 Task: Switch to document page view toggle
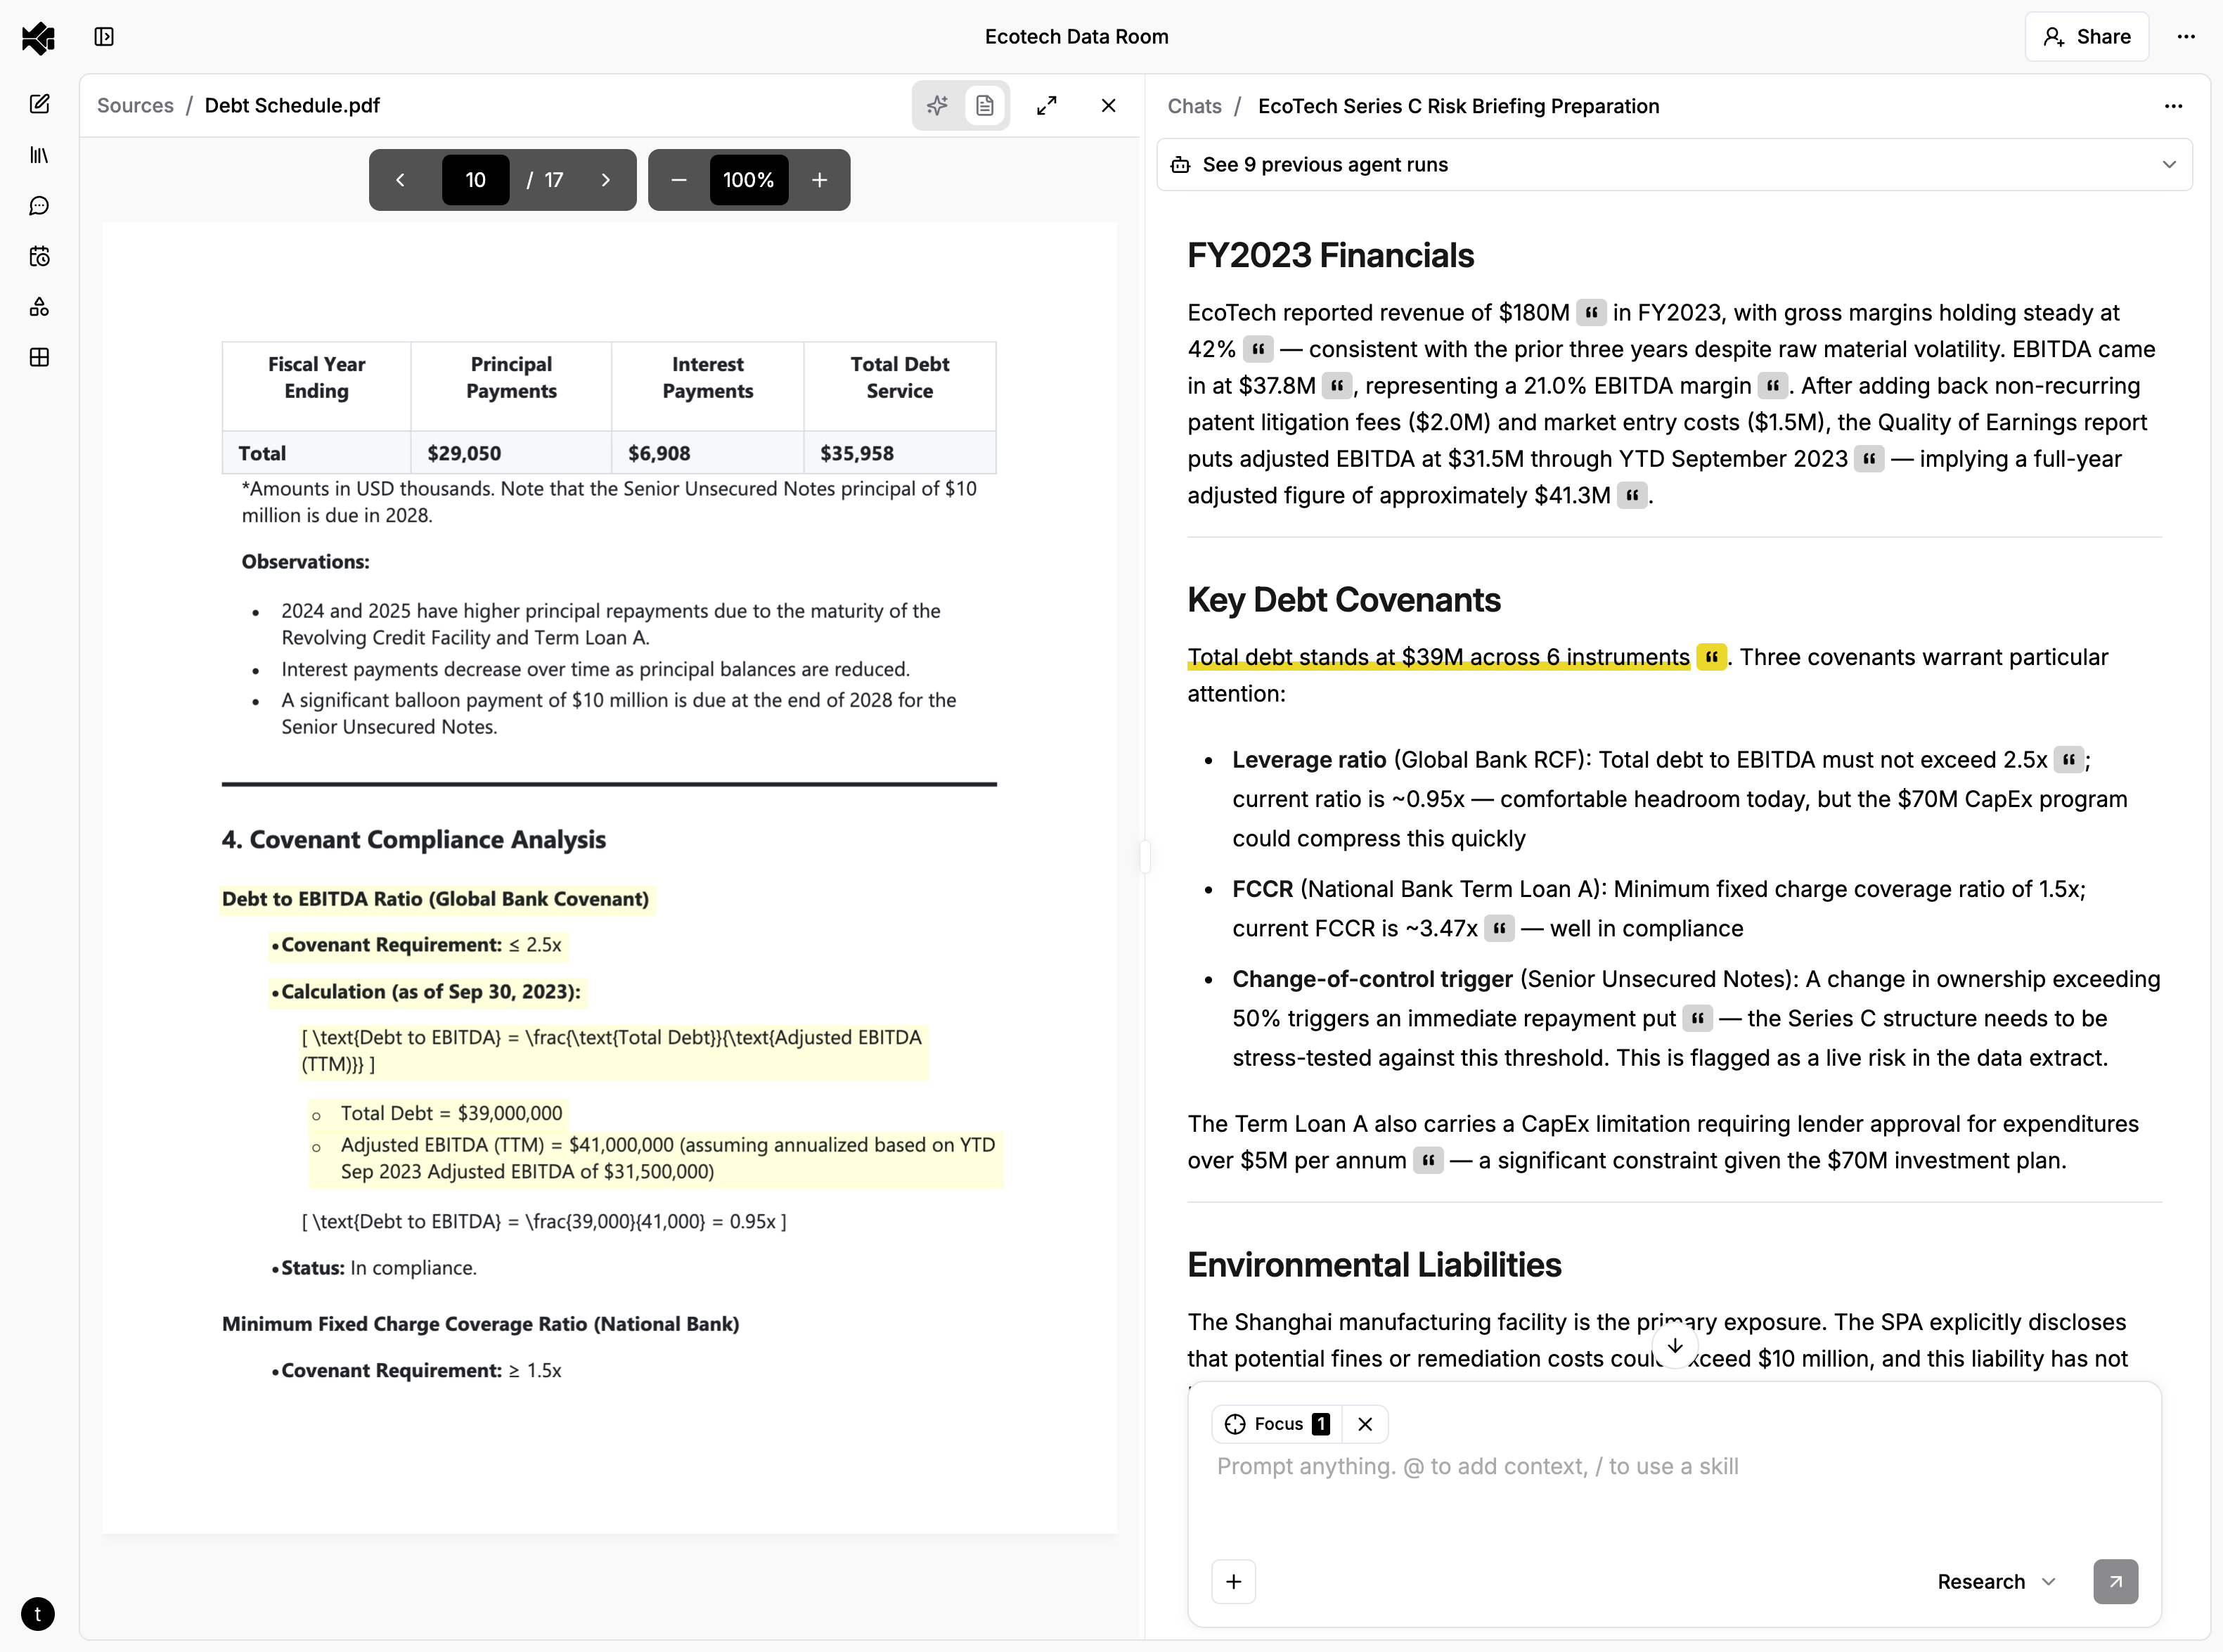coord(985,105)
